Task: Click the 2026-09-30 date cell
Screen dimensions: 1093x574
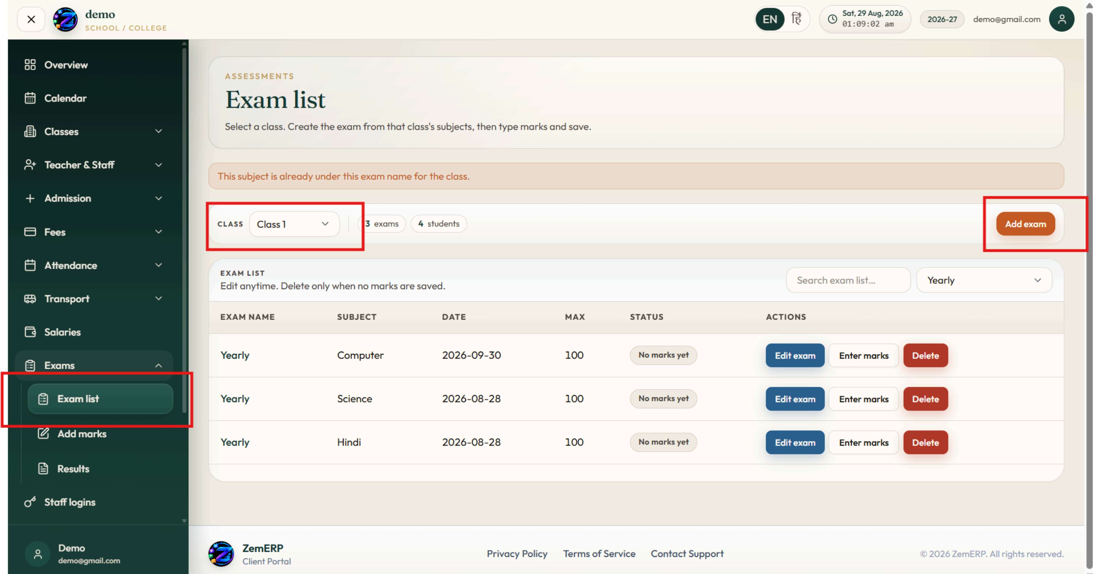Action: tap(471, 355)
